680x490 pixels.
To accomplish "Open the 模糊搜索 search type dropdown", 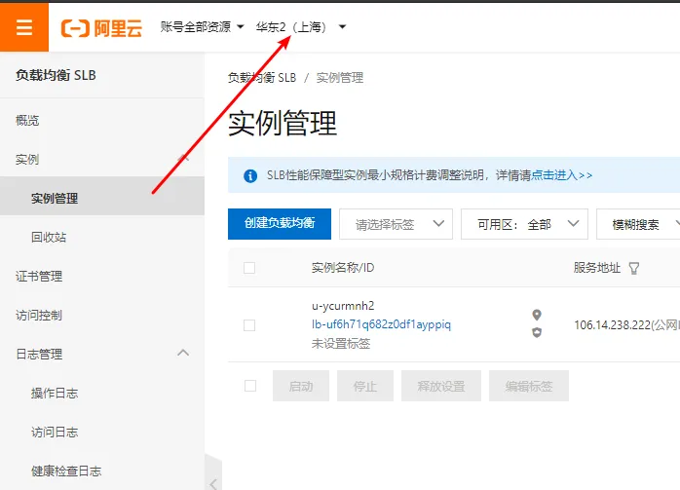I will [x=638, y=224].
